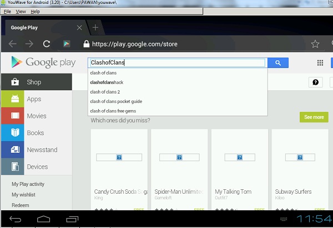Open the View menu

point(21,12)
